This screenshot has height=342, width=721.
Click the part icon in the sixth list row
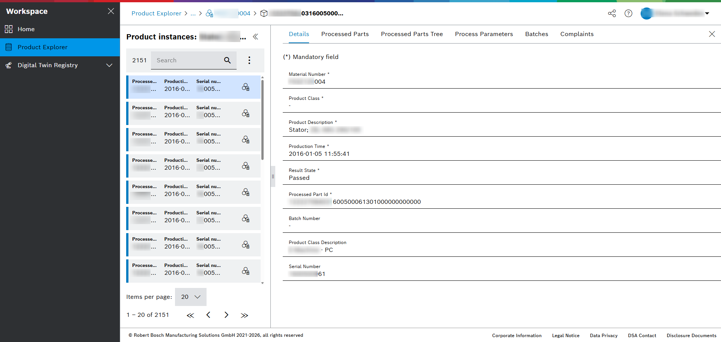(x=246, y=218)
